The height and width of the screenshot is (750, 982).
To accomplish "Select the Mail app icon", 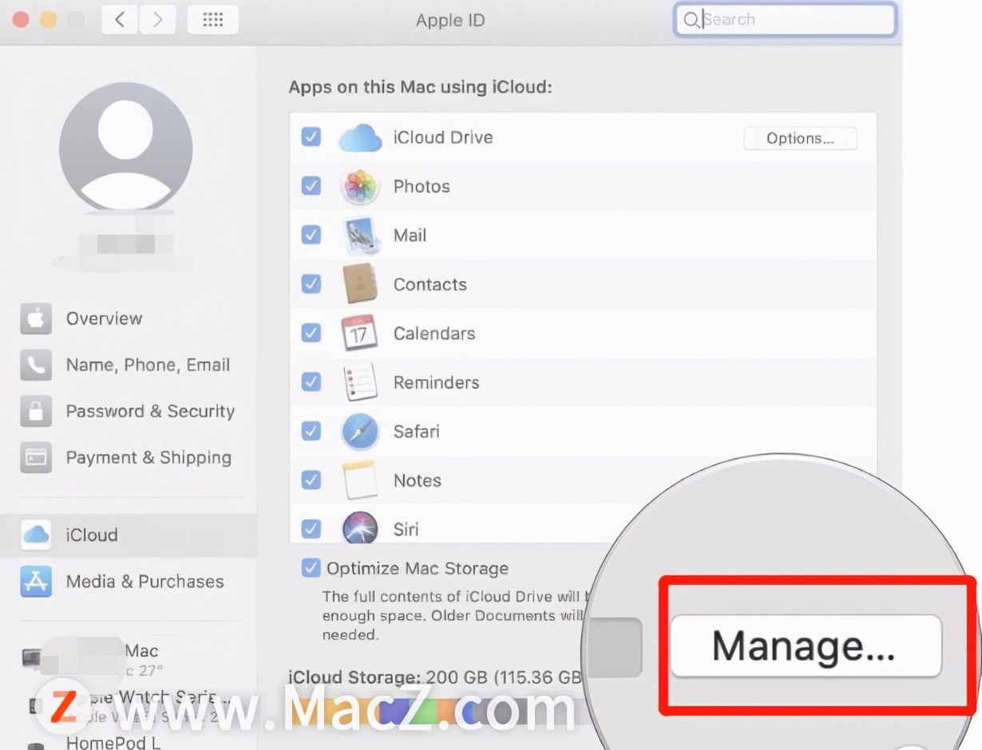I will tap(360, 235).
